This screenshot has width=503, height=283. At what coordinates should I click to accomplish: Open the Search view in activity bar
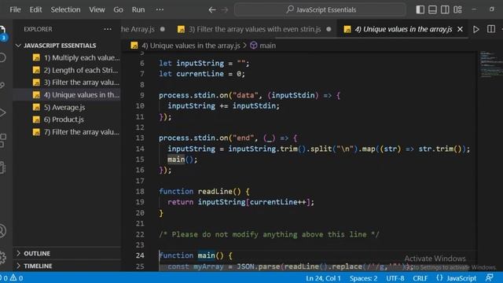pos(2,57)
